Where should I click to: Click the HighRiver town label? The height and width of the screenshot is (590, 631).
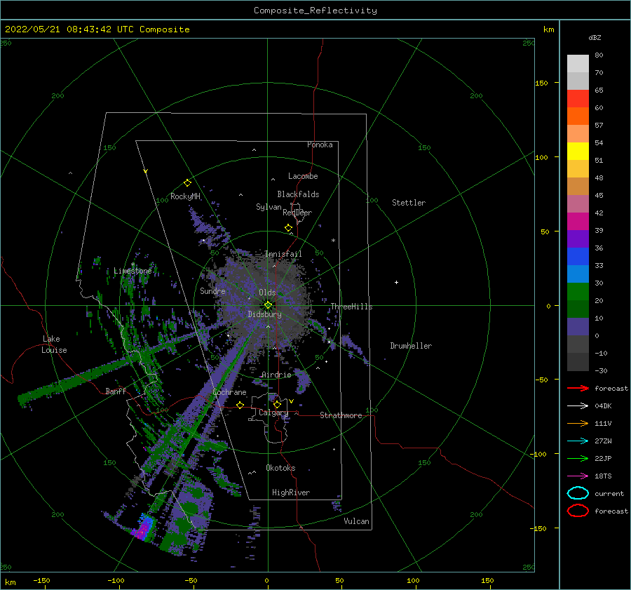[x=291, y=492]
